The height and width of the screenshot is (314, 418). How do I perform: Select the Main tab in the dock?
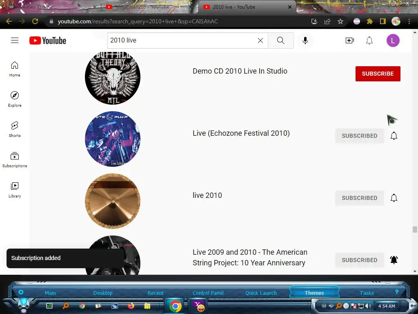coord(50,293)
